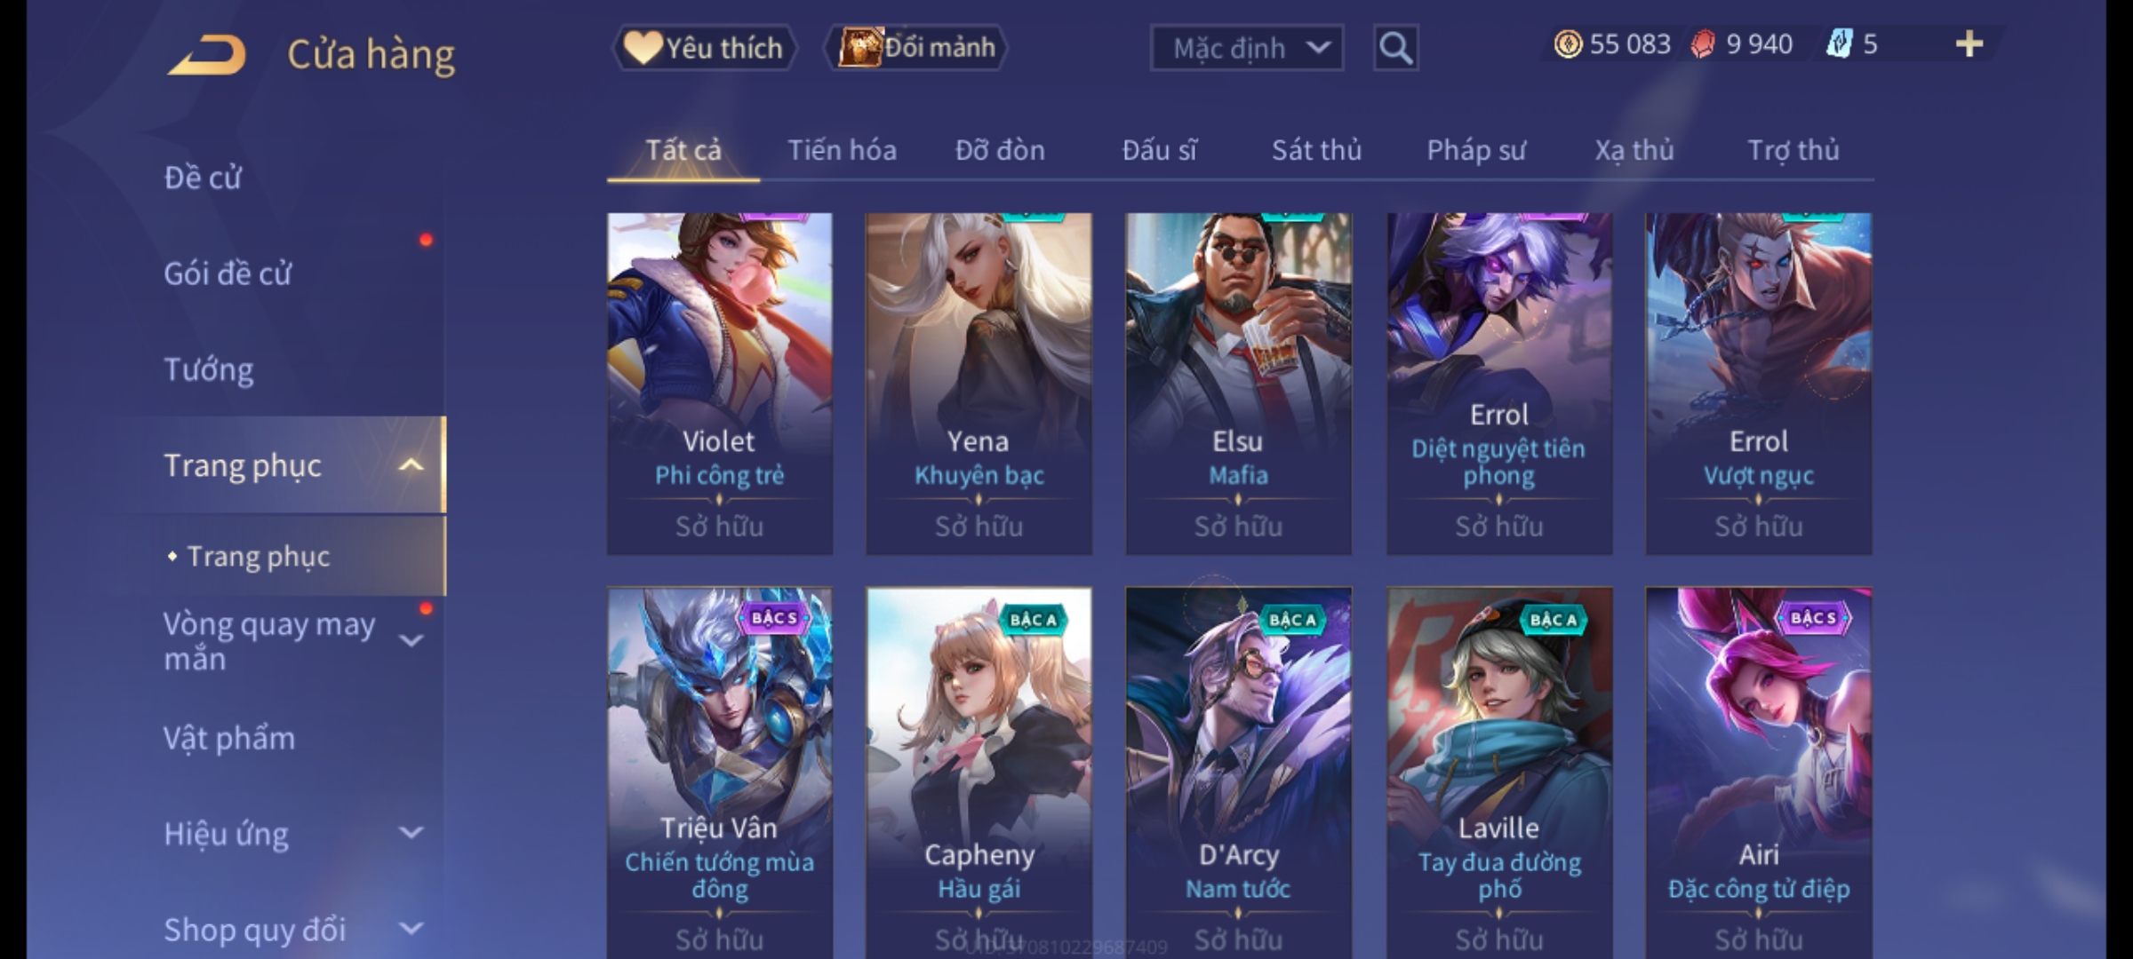Open Yêu thích favorites with heart icon
The width and height of the screenshot is (2133, 959).
704,48
